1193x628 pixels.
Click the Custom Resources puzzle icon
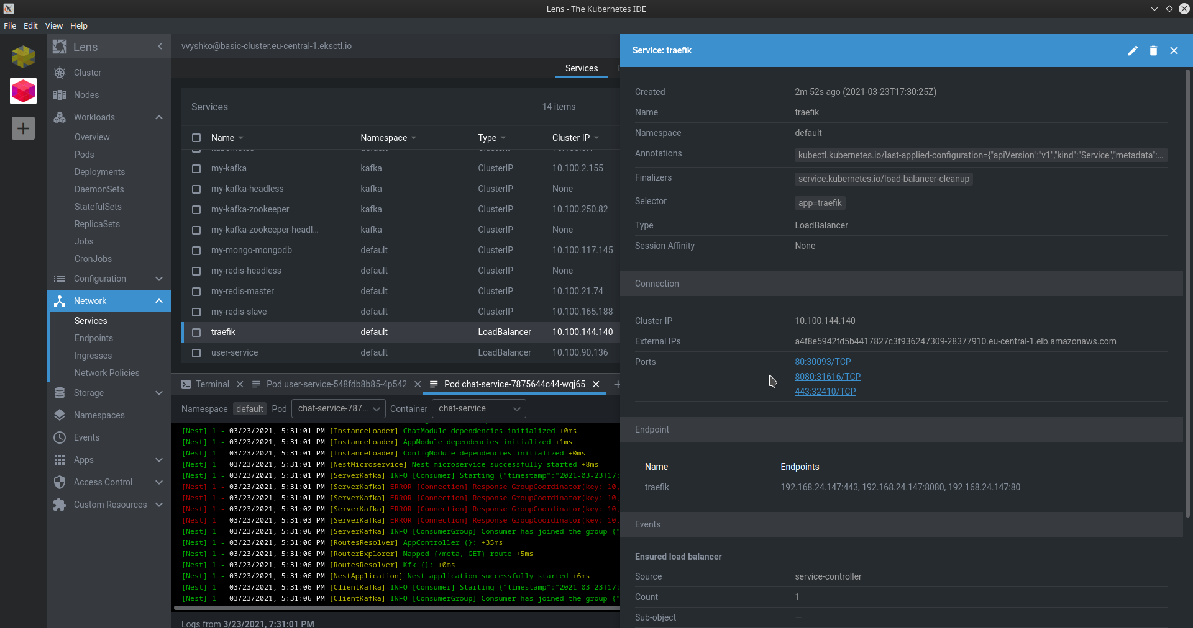pos(60,505)
